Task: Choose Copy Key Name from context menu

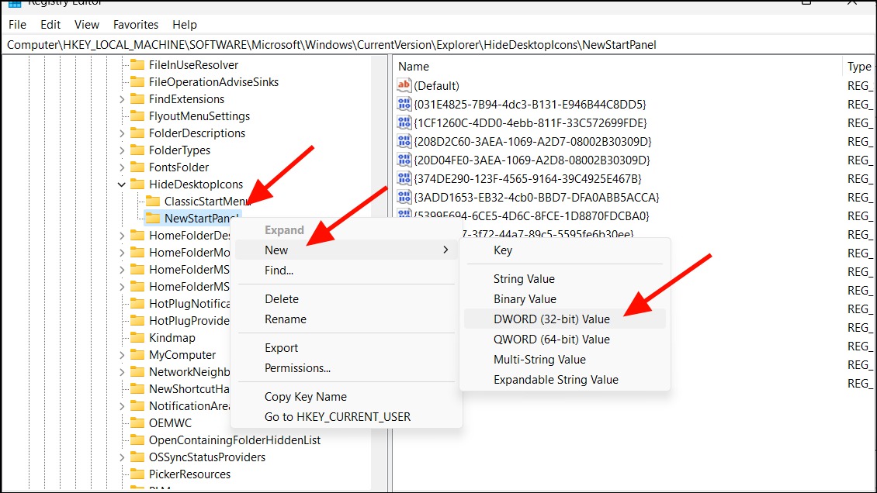Action: click(346, 396)
